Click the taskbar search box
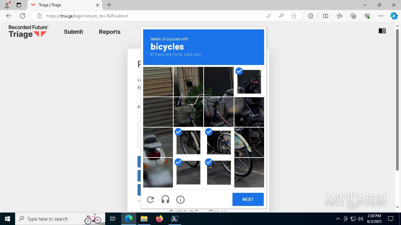The width and height of the screenshot is (401, 225). tap(60, 219)
